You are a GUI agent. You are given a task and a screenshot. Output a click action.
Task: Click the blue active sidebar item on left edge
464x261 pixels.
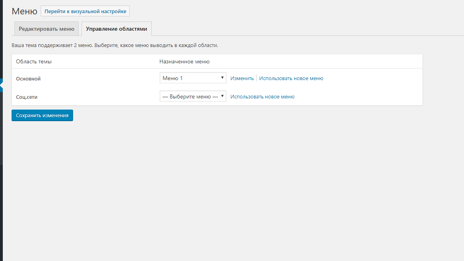[x=1, y=85]
